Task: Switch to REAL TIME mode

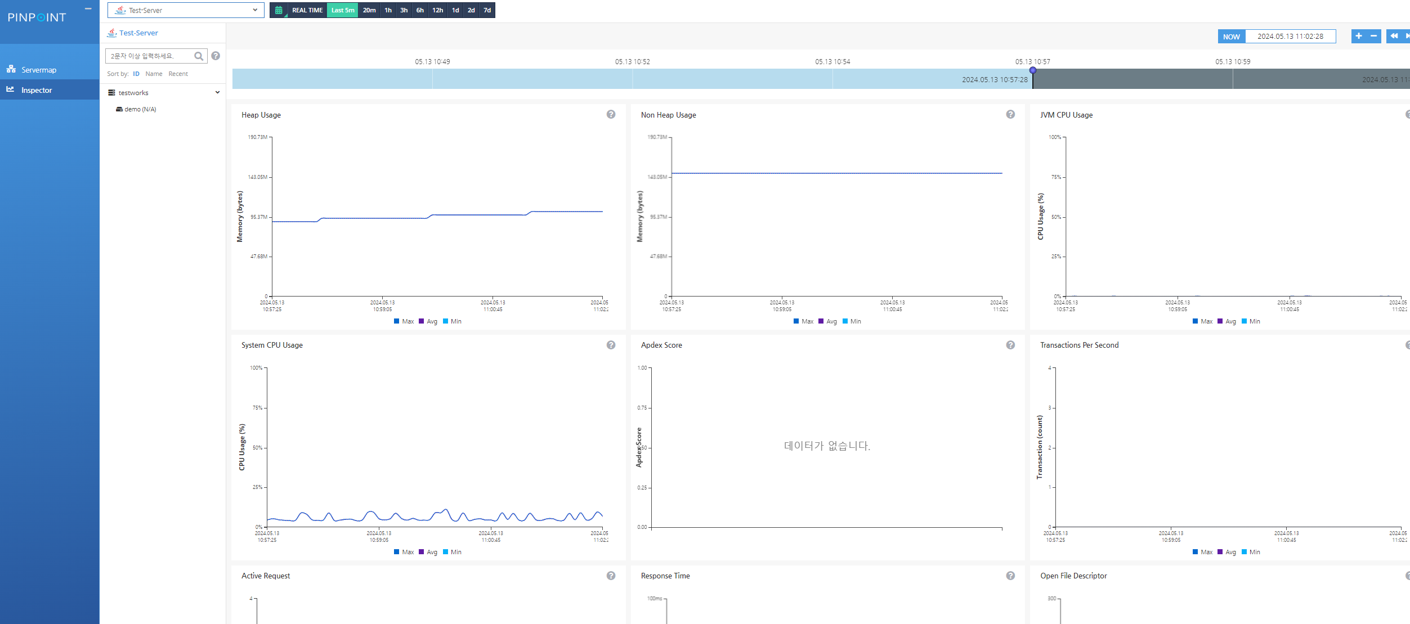Action: pyautogui.click(x=307, y=10)
